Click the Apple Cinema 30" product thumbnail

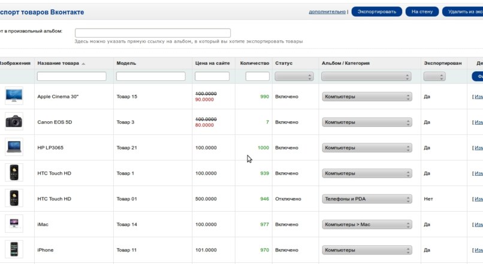(x=14, y=96)
